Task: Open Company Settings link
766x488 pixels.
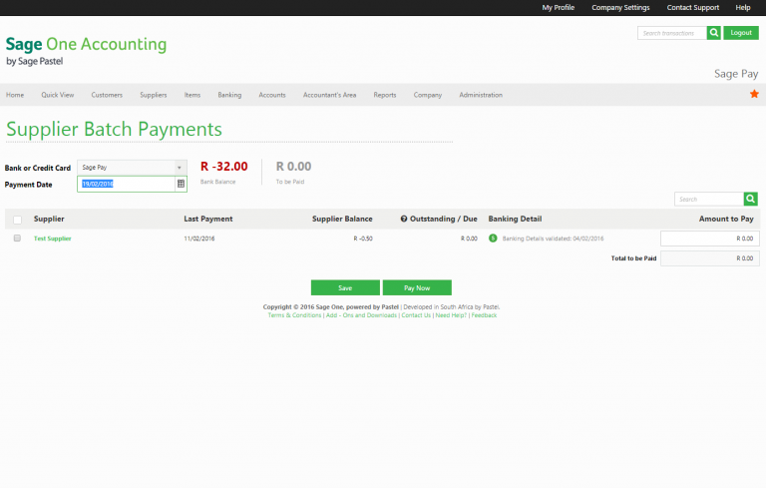Action: pos(620,7)
